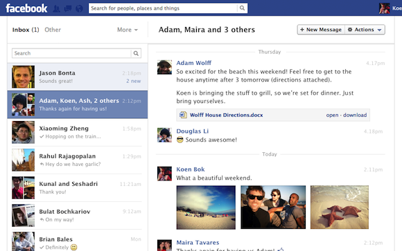Screen dimensions: 402x251
Task: Open Rahul Rajagopalan conversation
Action: [78, 160]
